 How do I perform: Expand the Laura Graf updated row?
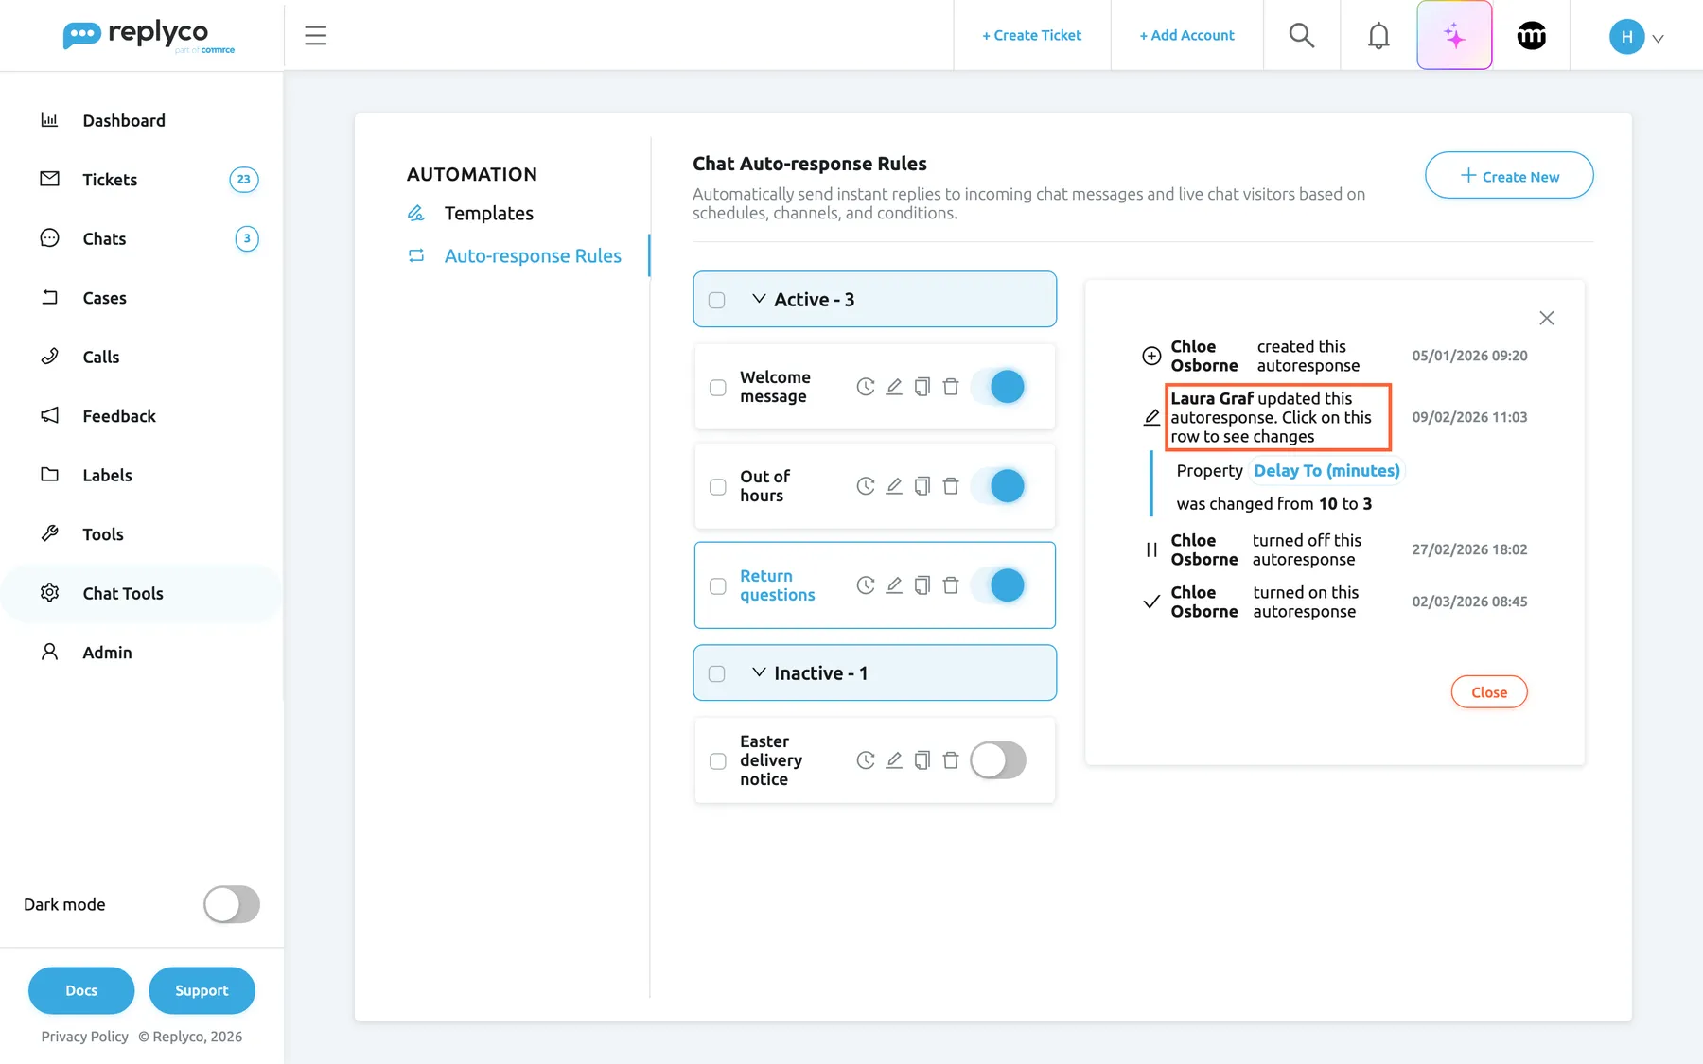pyautogui.click(x=1278, y=417)
